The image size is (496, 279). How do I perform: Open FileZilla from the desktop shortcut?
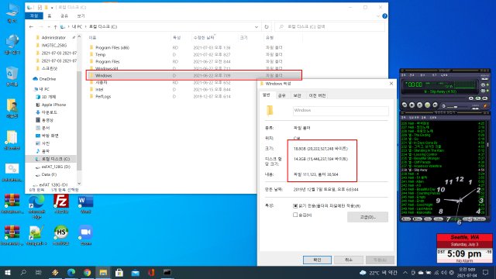(x=61, y=203)
